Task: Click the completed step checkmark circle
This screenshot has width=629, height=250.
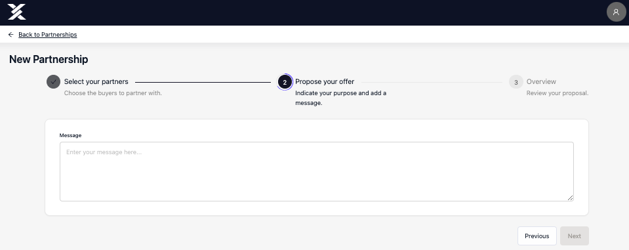Action: tap(53, 81)
